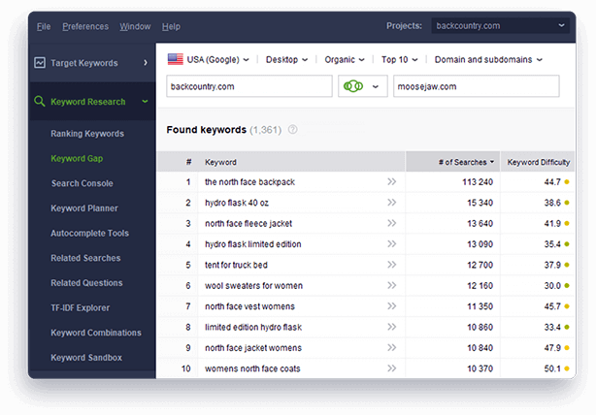Open the Found keywords help question icon
596x415 pixels.
[293, 130]
